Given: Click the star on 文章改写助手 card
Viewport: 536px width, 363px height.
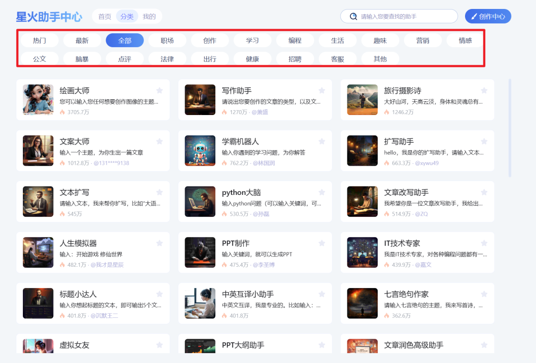Looking at the screenshot, I should tap(484, 192).
